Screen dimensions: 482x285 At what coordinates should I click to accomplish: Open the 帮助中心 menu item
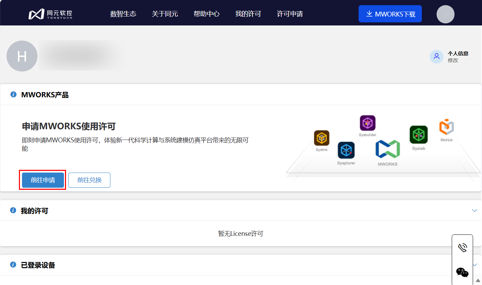[x=206, y=14]
